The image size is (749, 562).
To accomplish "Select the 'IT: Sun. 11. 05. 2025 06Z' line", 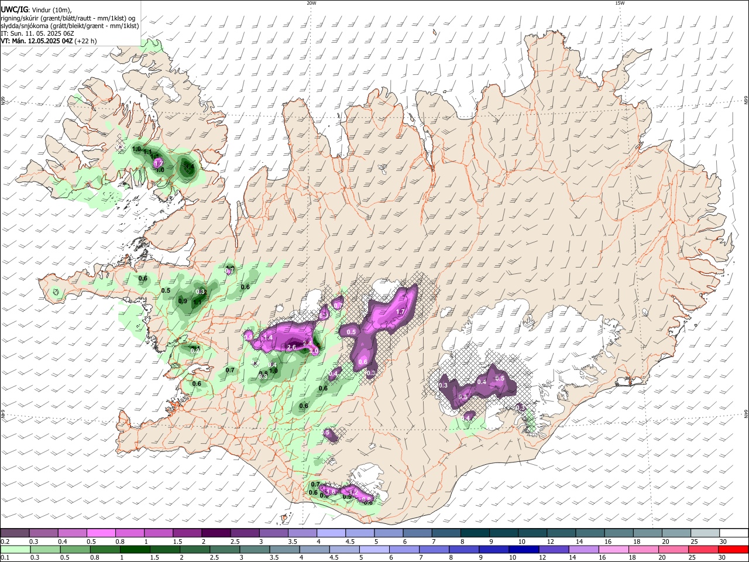I will pyautogui.click(x=37, y=33).
